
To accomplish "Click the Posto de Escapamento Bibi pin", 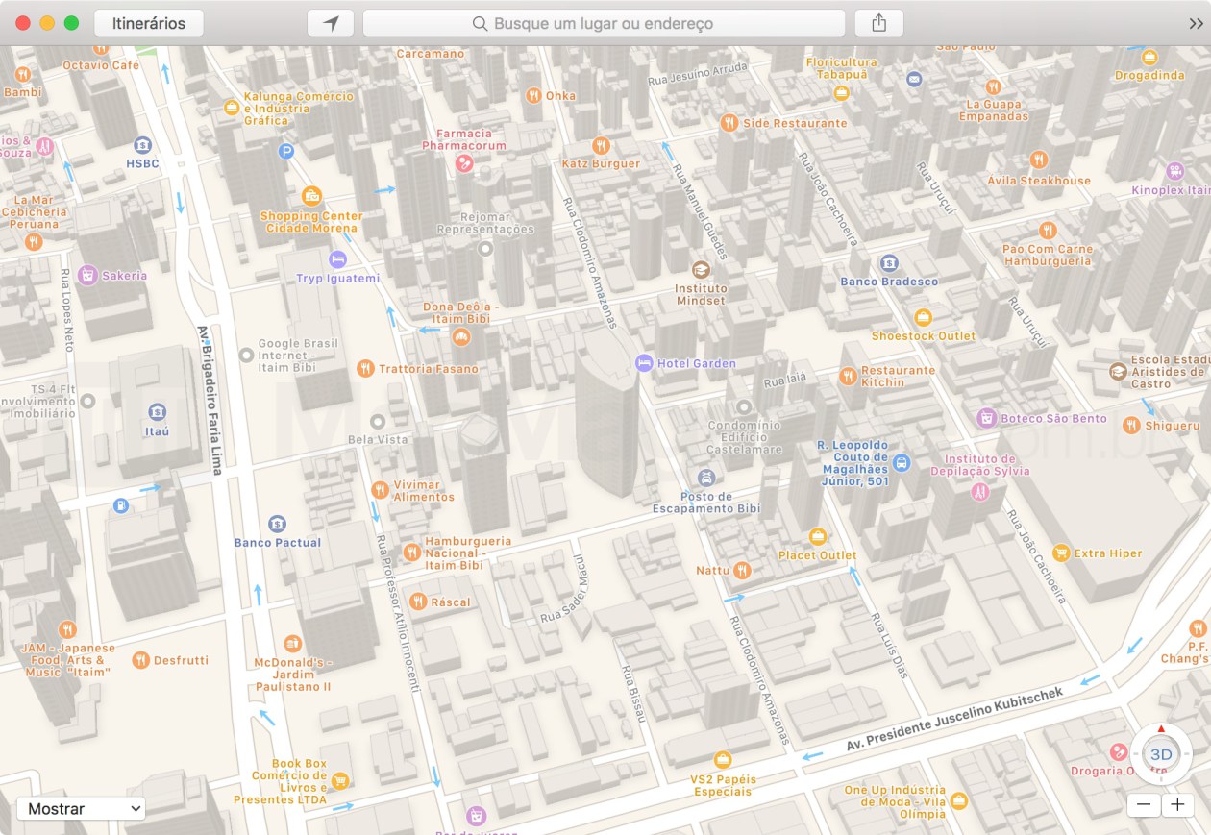I will [706, 478].
